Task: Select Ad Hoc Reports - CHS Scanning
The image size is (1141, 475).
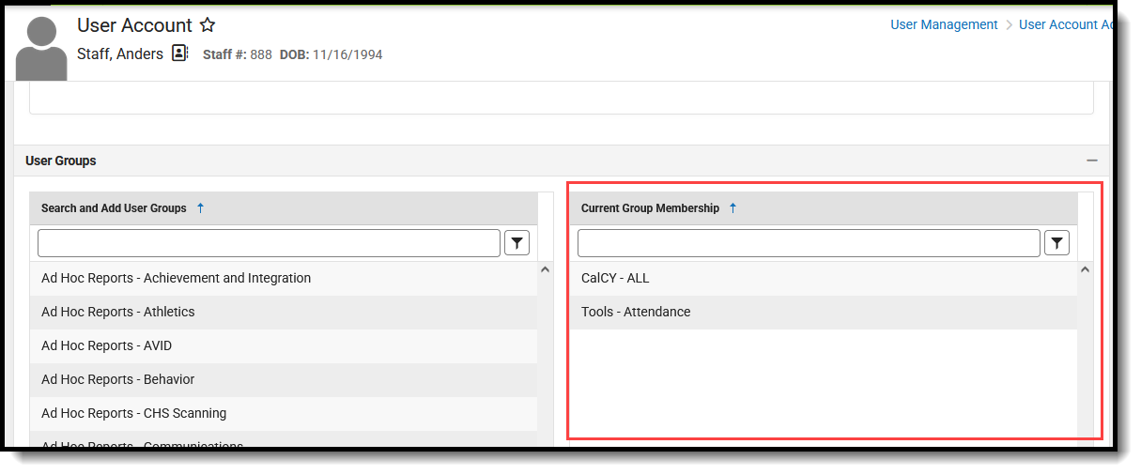Action: (284, 413)
